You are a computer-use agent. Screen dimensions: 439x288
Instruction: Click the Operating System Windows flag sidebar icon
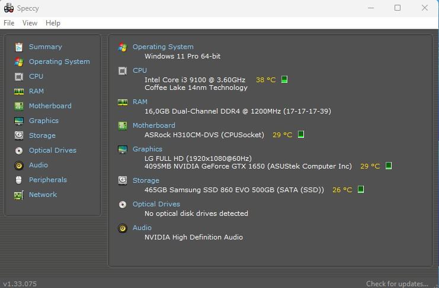[x=19, y=62]
